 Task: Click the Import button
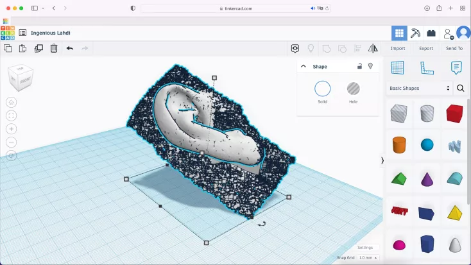pos(398,48)
